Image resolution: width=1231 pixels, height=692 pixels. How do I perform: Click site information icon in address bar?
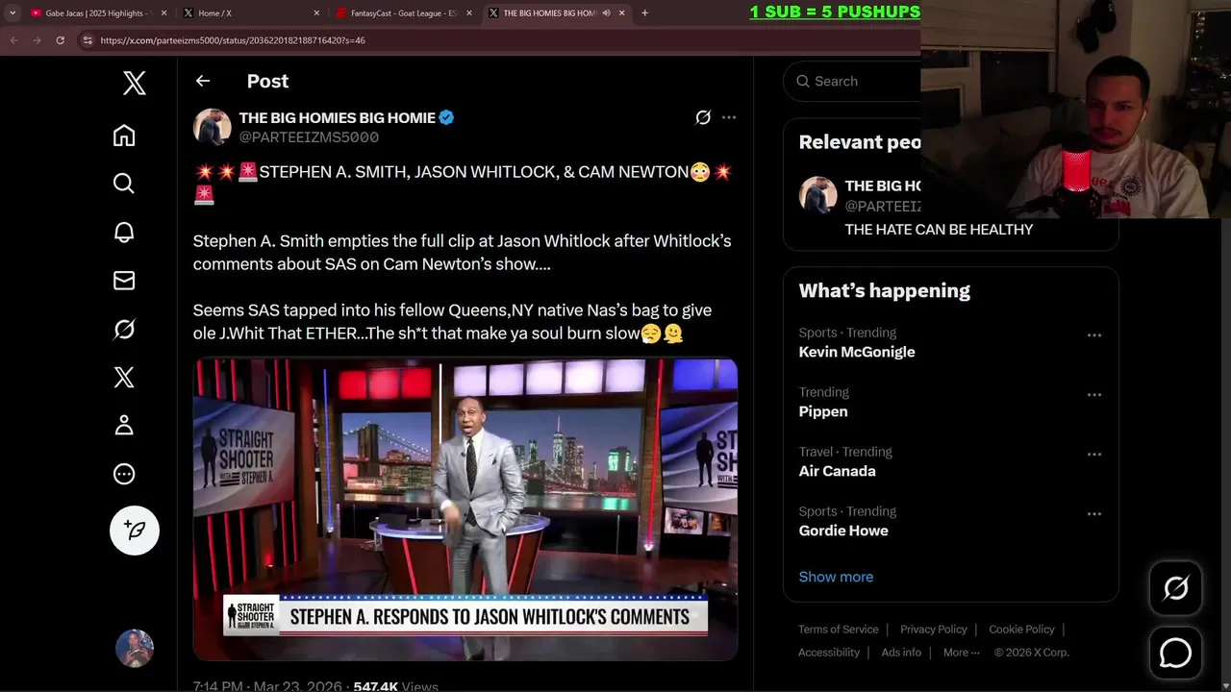tap(88, 40)
